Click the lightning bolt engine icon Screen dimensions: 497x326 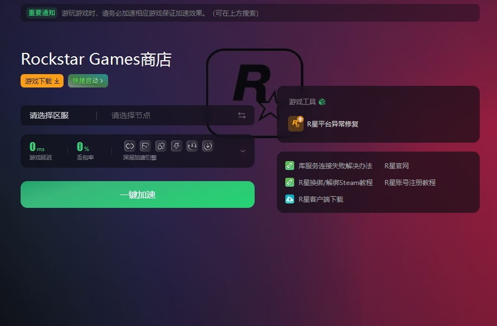[x=176, y=146]
